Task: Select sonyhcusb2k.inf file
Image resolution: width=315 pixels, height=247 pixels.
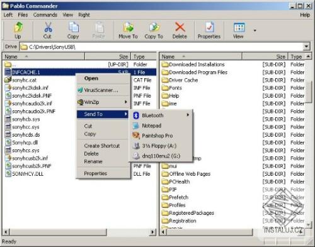Action: pyautogui.click(x=30, y=158)
